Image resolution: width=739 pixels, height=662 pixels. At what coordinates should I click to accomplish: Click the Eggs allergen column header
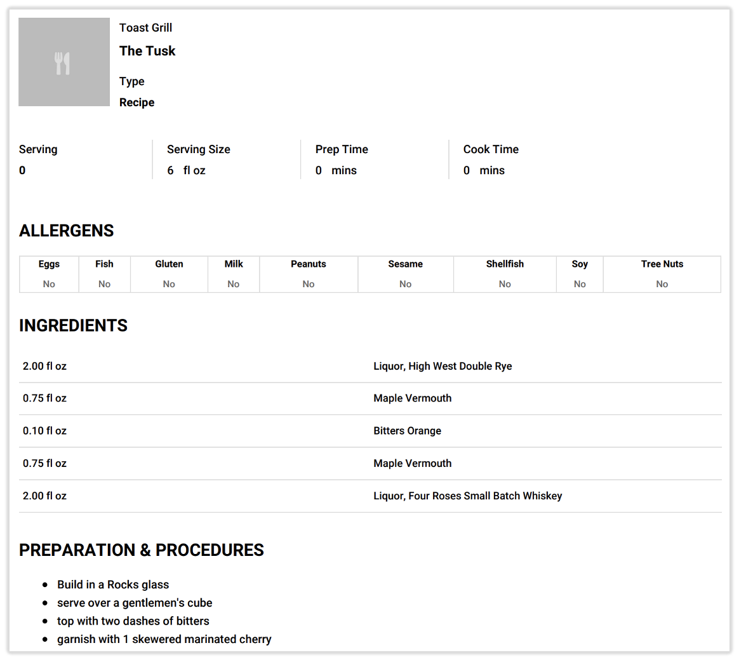coord(49,264)
